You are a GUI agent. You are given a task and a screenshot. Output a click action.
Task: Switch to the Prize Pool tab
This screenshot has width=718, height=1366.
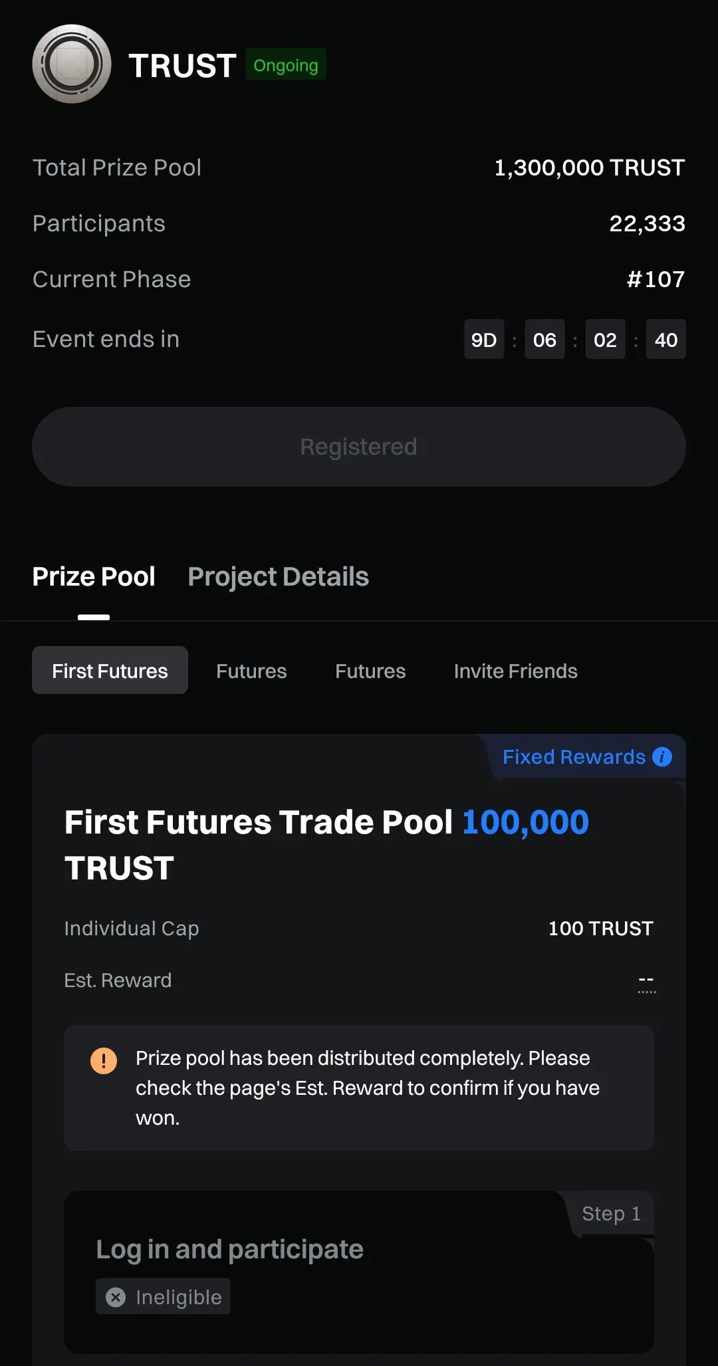(94, 577)
